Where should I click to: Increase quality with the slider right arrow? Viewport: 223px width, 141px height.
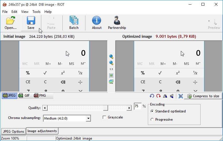click(129, 108)
